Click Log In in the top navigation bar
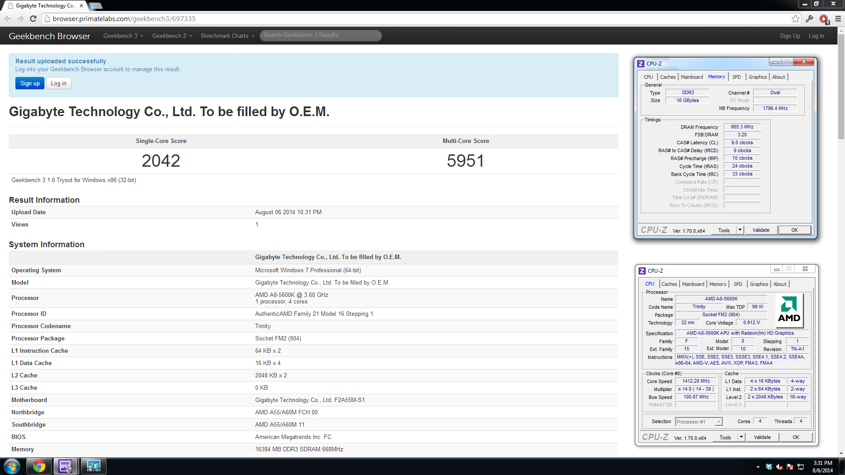 816,36
